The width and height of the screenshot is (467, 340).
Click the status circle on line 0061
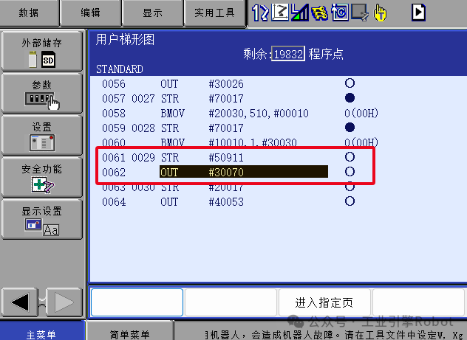(350, 156)
